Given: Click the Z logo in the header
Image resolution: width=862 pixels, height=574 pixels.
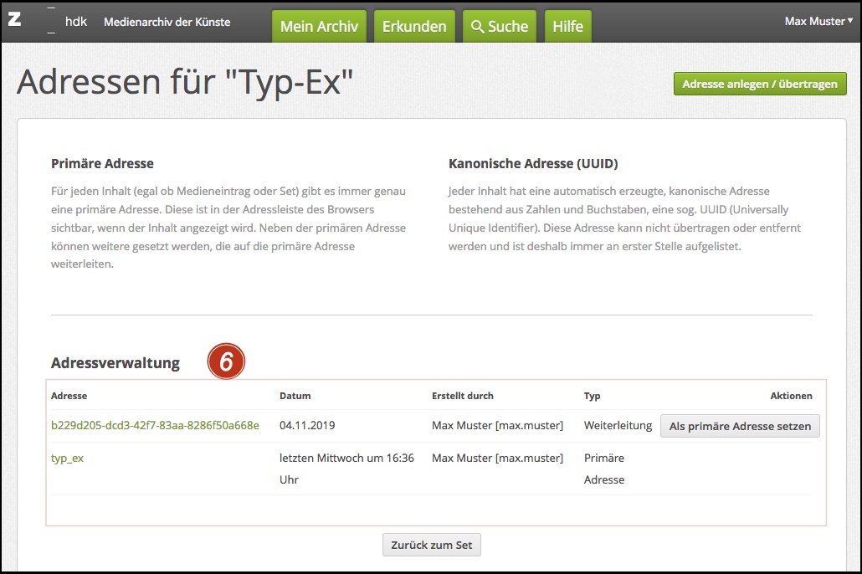Looking at the screenshot, I should click(x=14, y=20).
